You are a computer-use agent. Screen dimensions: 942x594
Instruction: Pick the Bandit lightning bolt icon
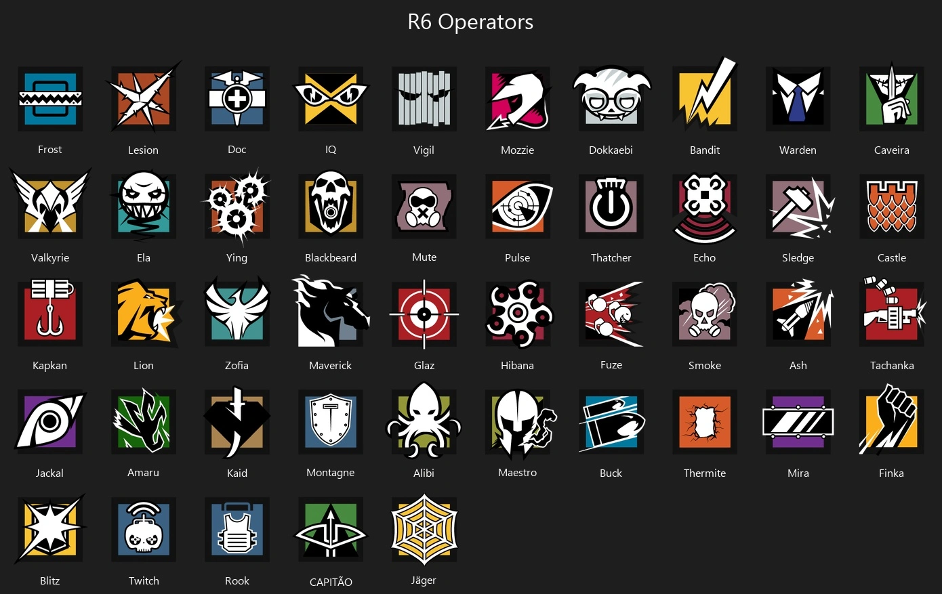pos(705,96)
